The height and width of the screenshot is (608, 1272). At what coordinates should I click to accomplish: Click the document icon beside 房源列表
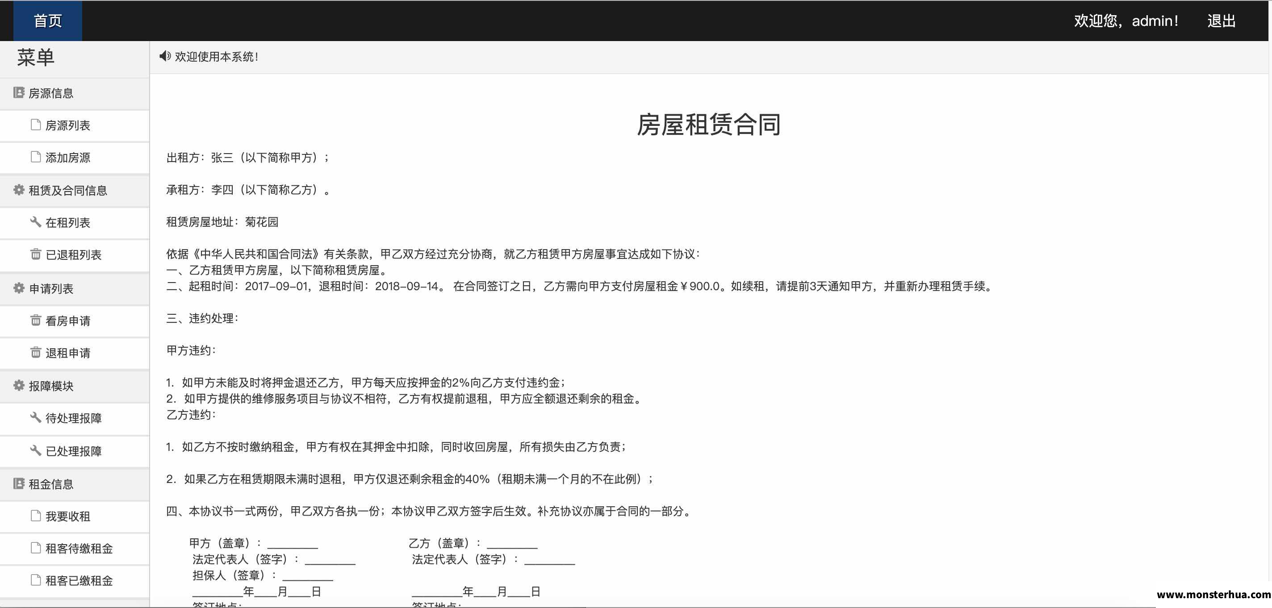coord(36,125)
